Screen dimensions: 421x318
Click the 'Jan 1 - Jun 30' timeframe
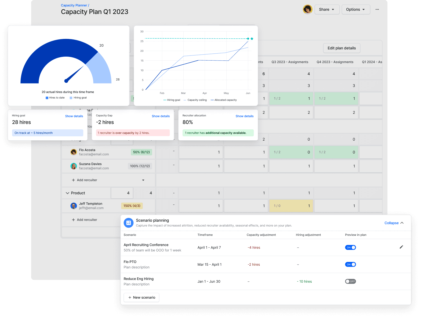[209, 282]
